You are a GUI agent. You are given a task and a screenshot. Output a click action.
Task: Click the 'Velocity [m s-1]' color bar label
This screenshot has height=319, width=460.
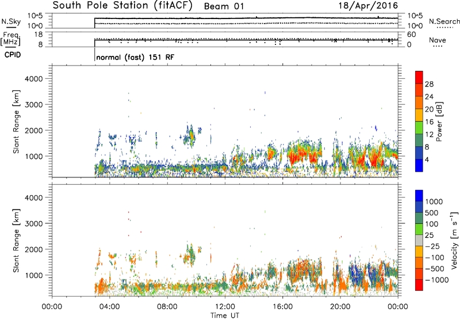pos(454,240)
